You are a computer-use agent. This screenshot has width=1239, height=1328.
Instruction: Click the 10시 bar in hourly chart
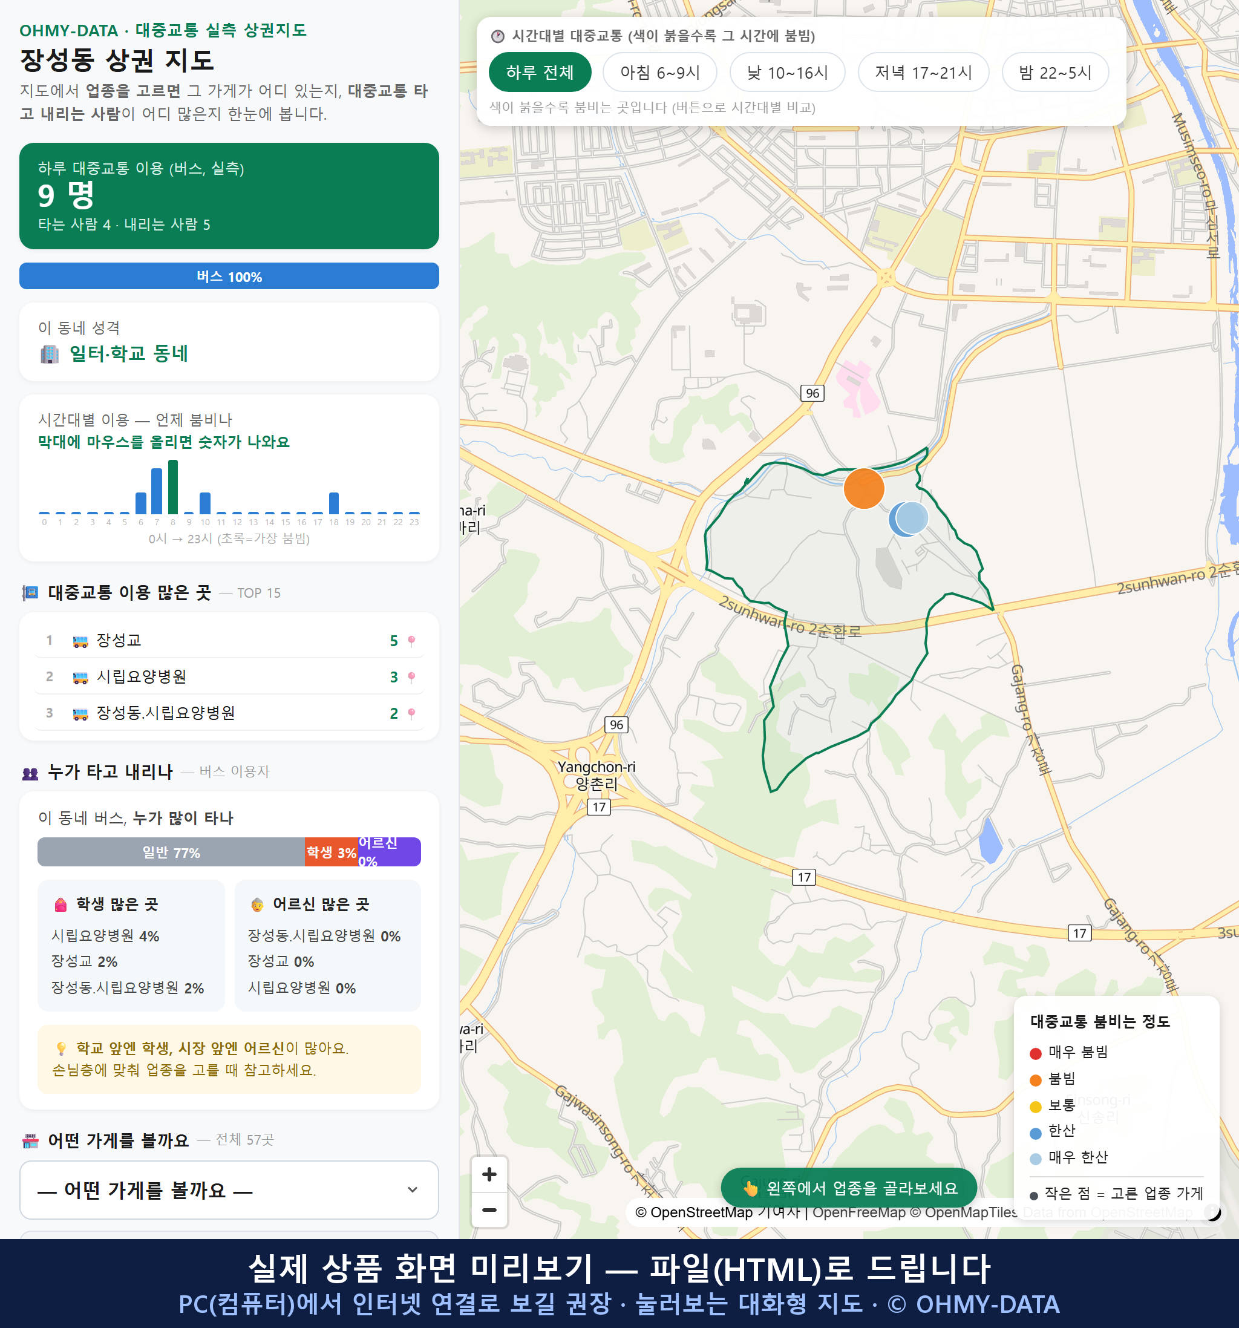[x=205, y=502]
